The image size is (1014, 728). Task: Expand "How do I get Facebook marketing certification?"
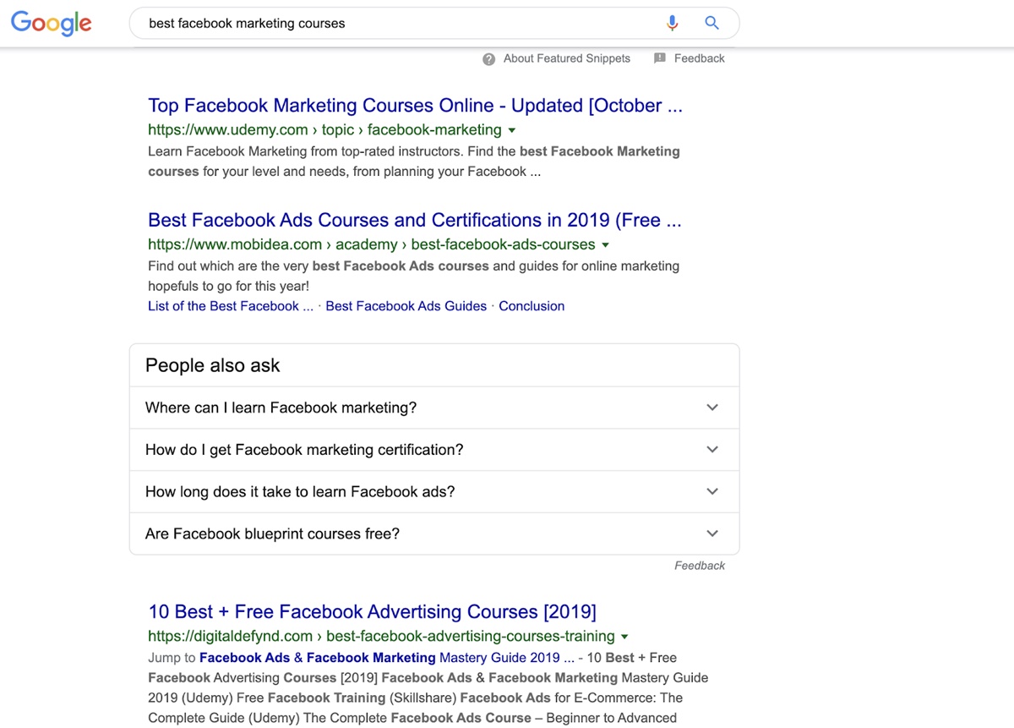point(712,450)
